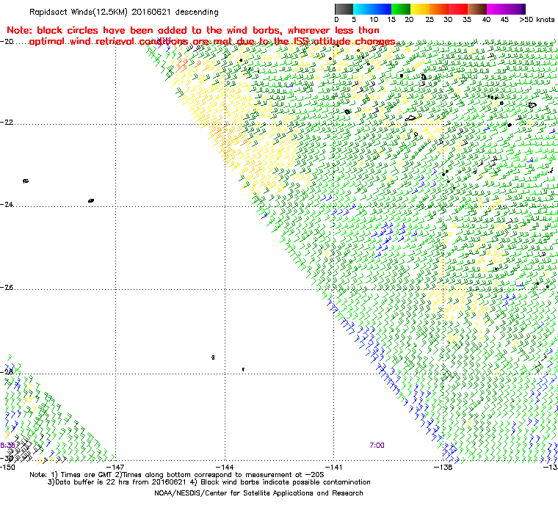Click the NOAA/NESDIS Center credit line

(258, 493)
